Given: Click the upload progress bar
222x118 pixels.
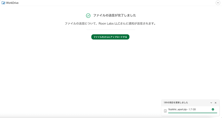Looking at the screenshot, I should (192, 113).
